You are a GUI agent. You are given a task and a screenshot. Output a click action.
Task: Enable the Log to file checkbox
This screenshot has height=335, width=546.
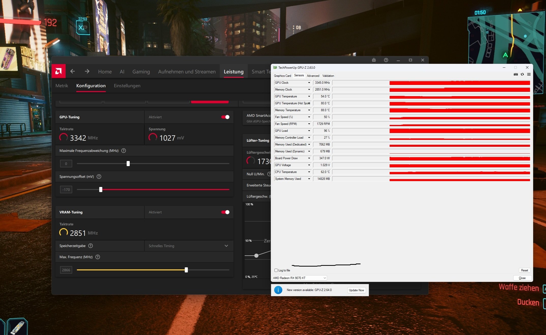point(276,270)
